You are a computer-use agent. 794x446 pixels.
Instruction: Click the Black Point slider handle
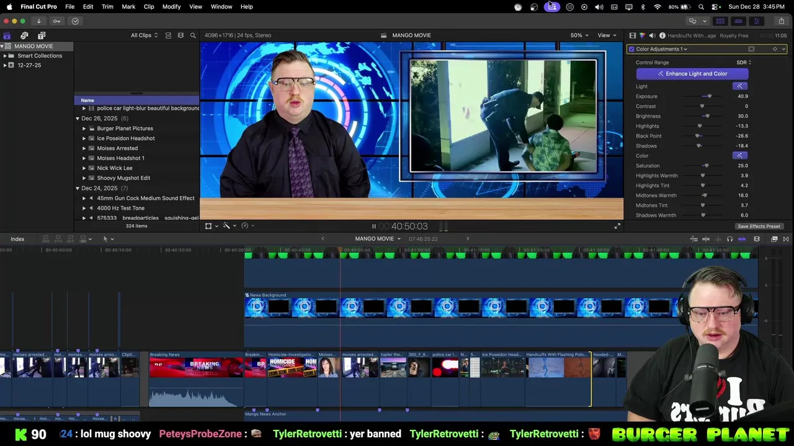698,136
